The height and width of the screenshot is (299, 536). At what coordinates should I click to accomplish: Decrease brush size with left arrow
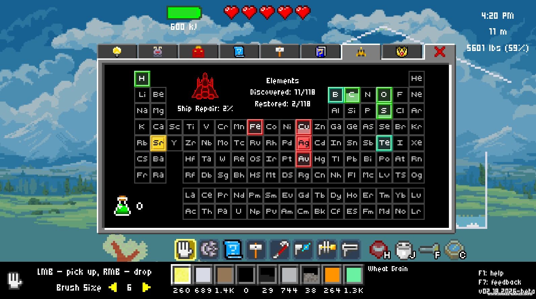tap(113, 288)
